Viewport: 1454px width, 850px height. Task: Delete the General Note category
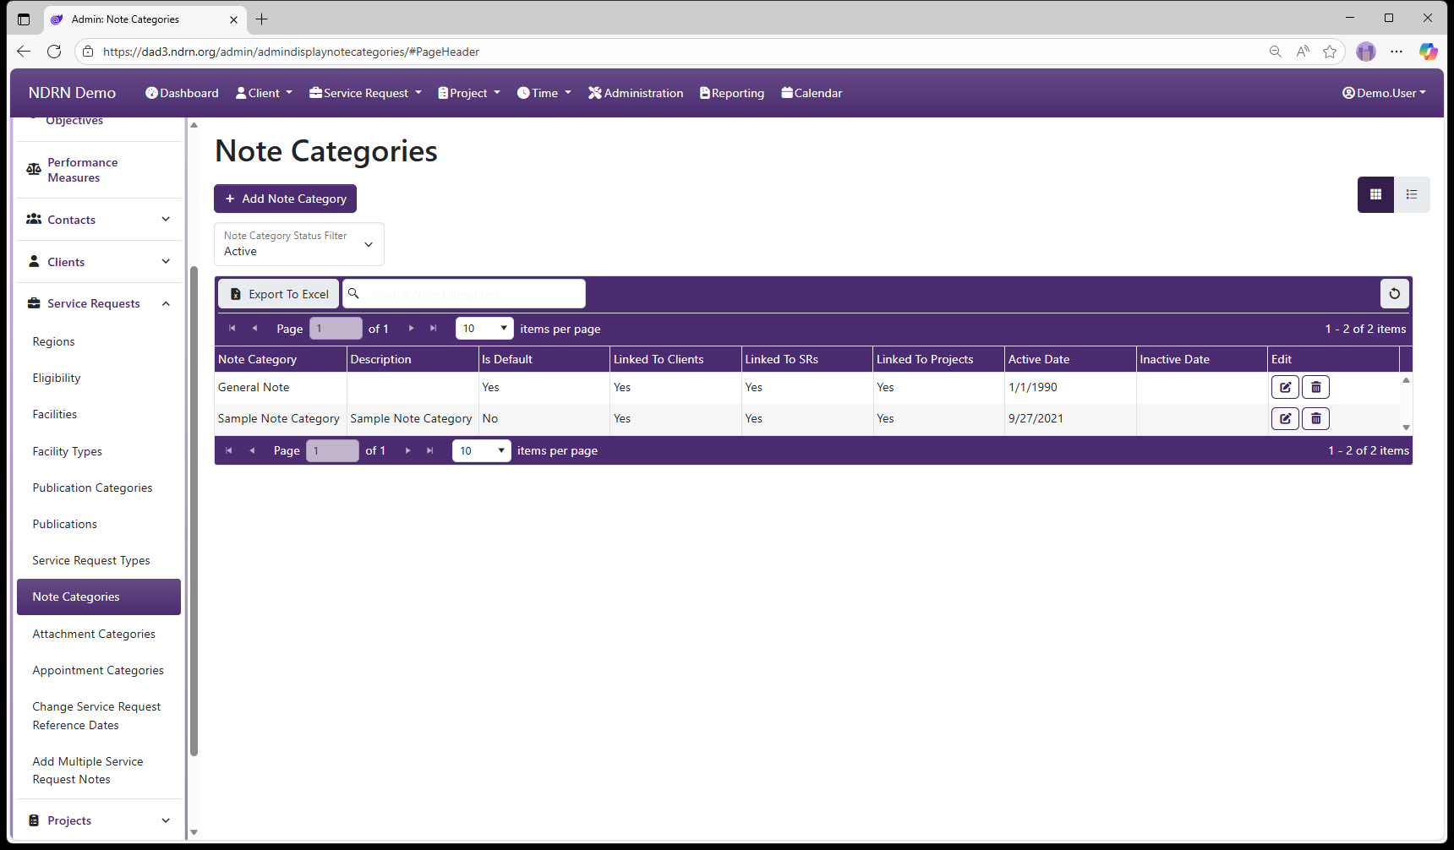tap(1315, 387)
